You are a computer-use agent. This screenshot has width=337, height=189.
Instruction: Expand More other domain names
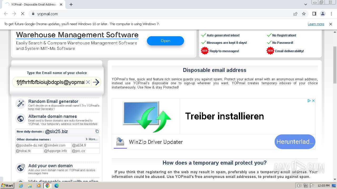(x=91, y=139)
